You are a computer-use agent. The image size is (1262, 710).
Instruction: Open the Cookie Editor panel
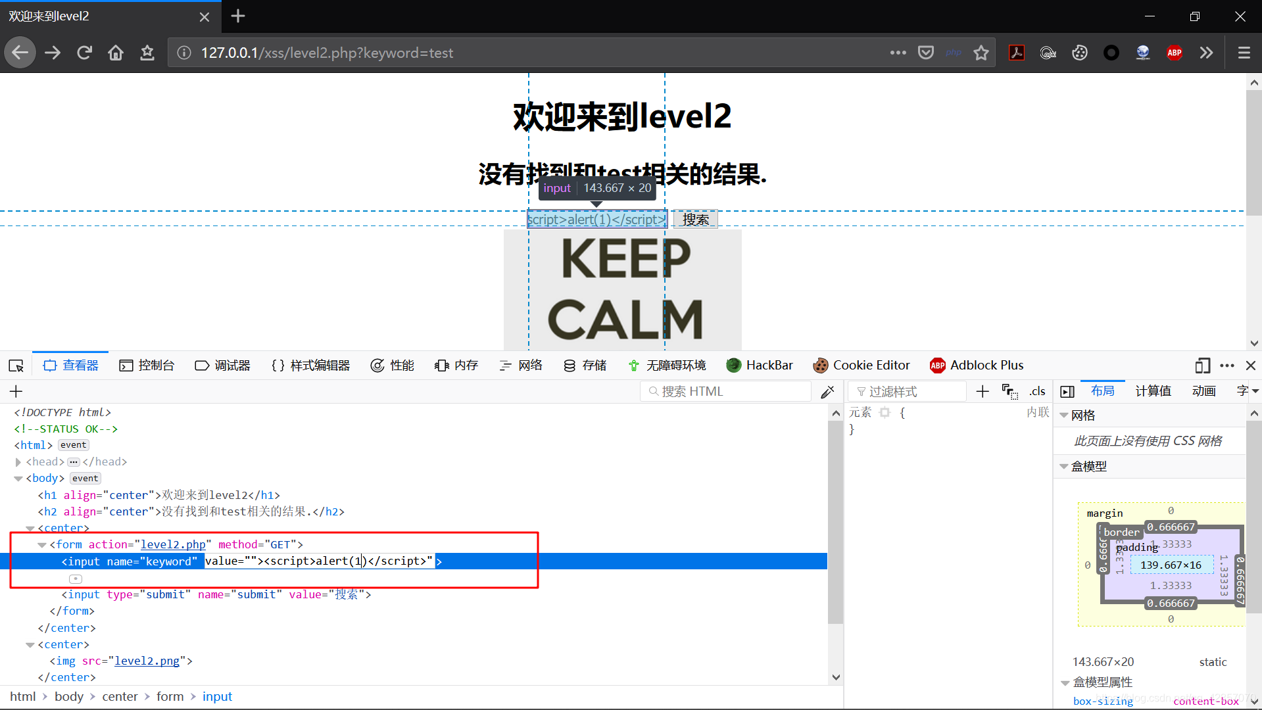(x=862, y=366)
